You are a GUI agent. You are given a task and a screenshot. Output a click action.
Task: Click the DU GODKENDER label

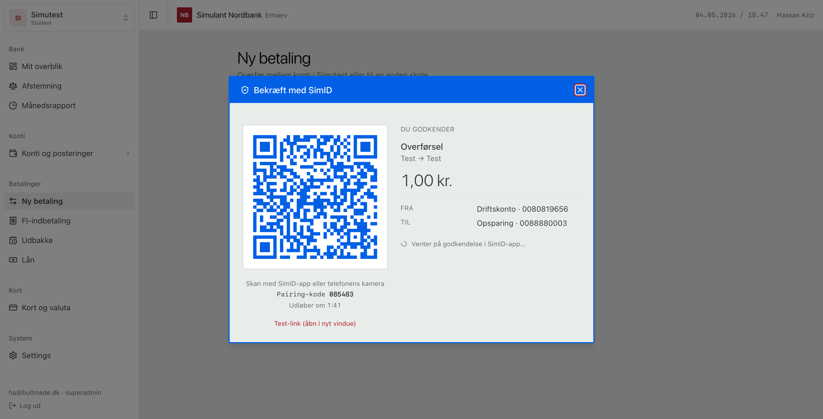[x=428, y=129]
